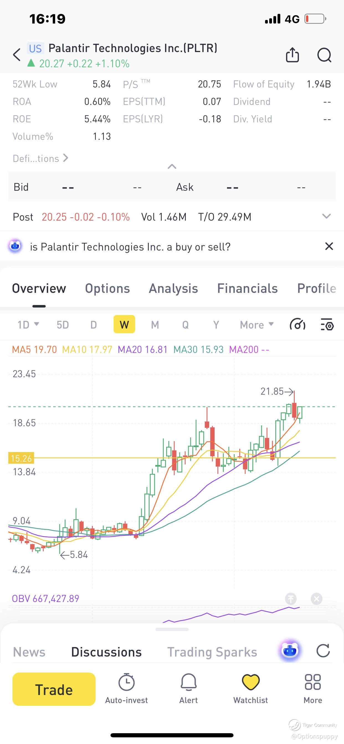Expand the 1D timeframe dropdown
Screen dimensions: 344x744
click(x=28, y=325)
